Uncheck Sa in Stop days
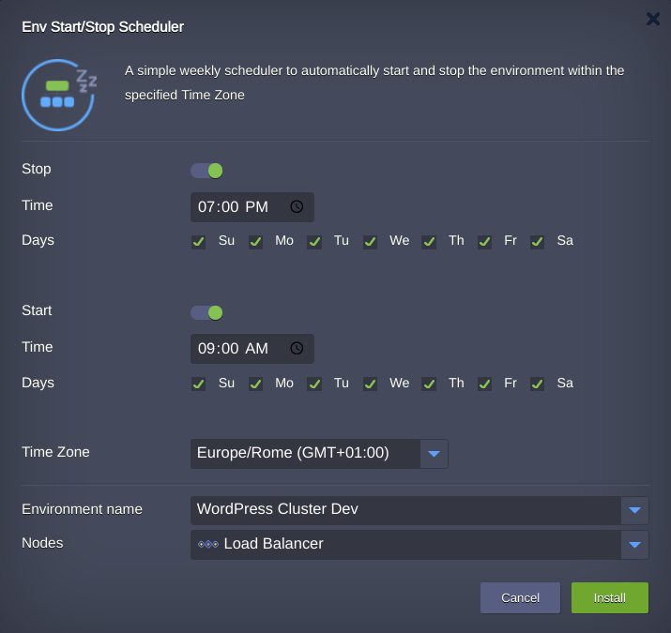This screenshot has height=633, width=671. pos(538,242)
